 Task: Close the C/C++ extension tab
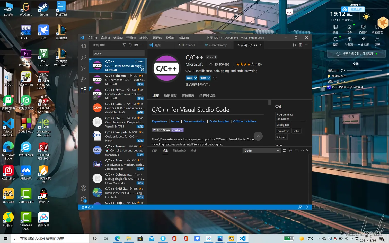(x=261, y=45)
